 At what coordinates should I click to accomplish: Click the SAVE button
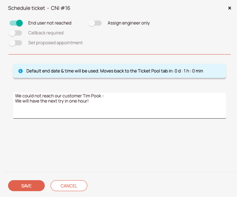(26, 186)
